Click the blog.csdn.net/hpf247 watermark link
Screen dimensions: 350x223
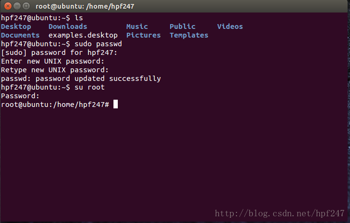point(280,213)
